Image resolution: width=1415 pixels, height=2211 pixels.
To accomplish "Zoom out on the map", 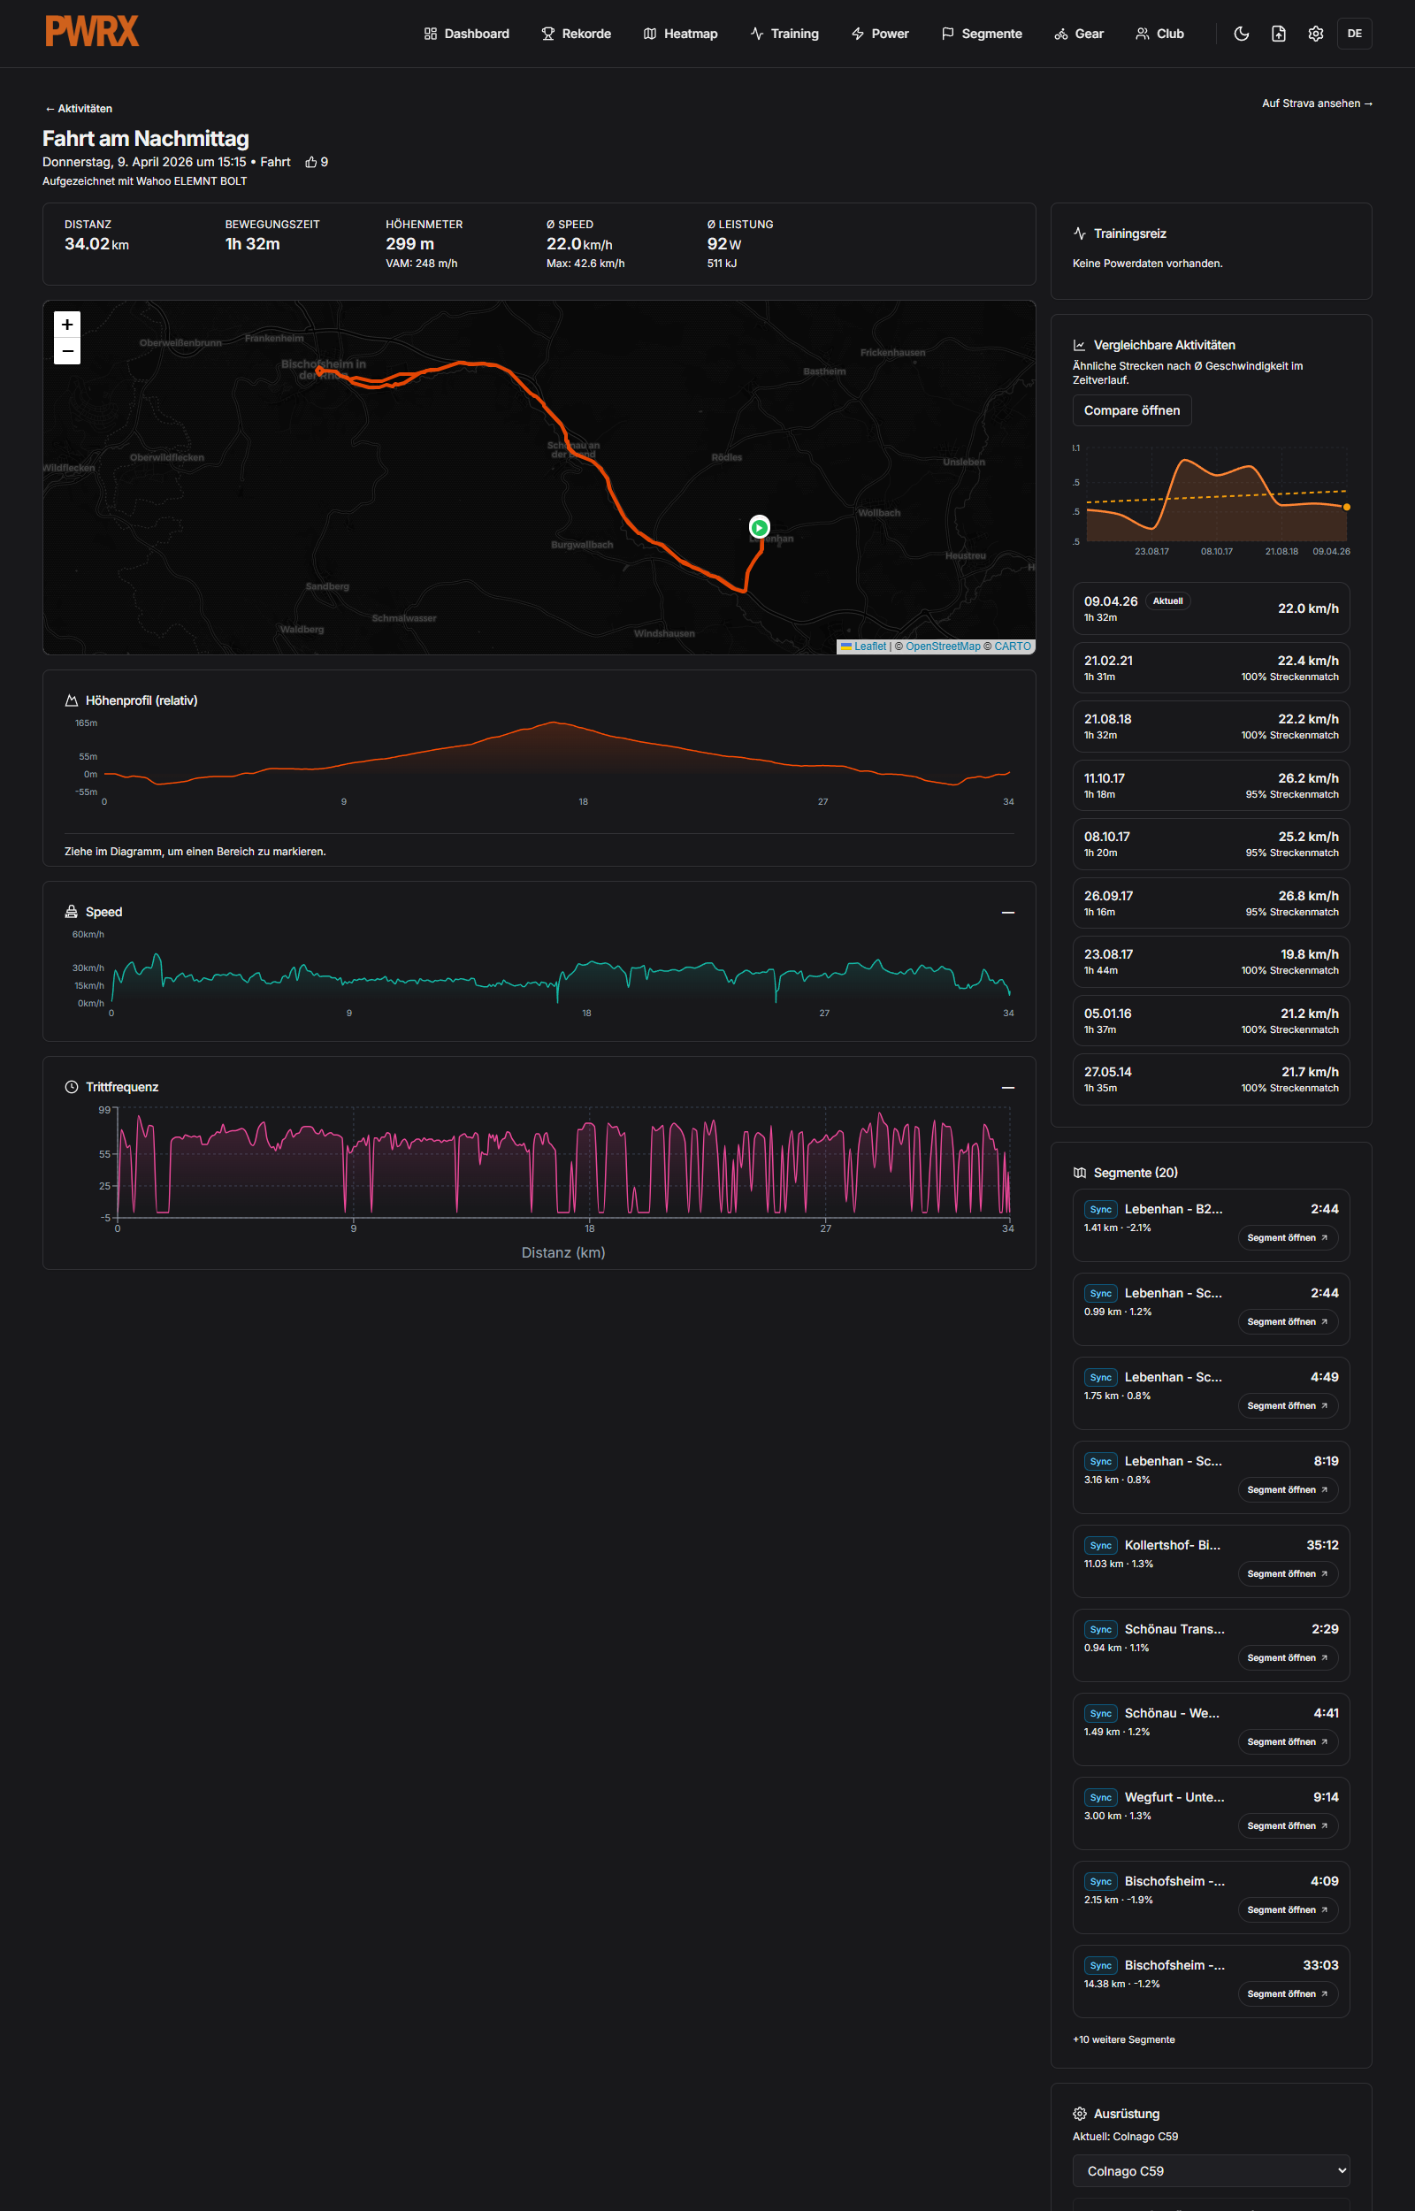I will point(67,351).
